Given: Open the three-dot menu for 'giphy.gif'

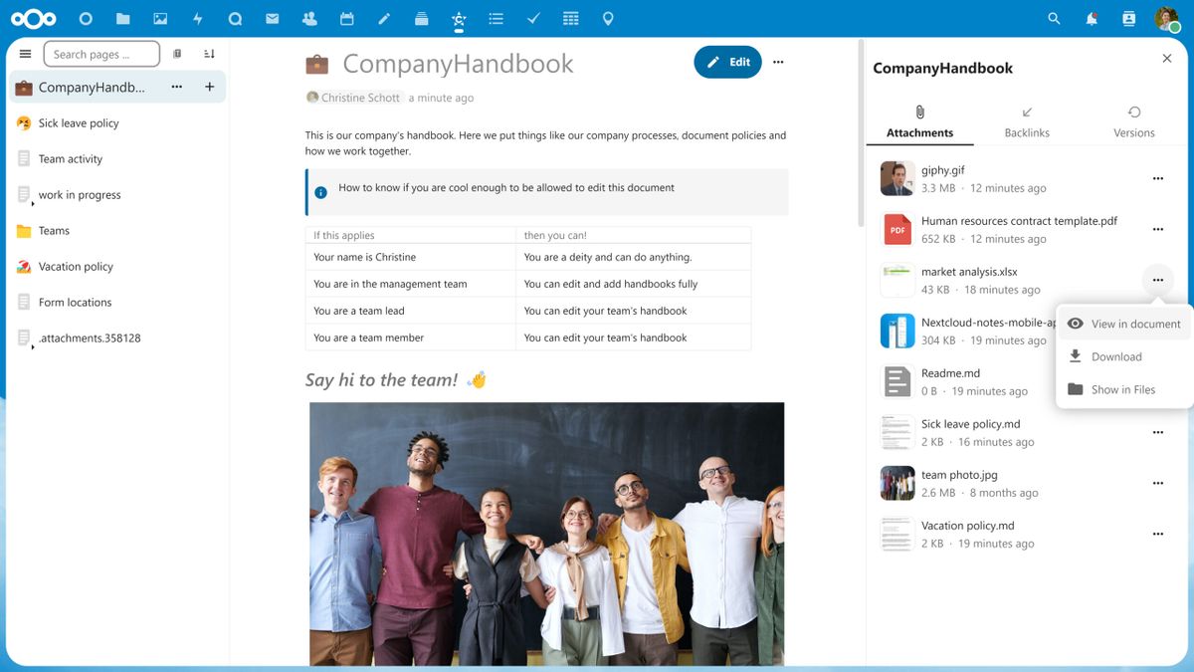Looking at the screenshot, I should [1157, 178].
